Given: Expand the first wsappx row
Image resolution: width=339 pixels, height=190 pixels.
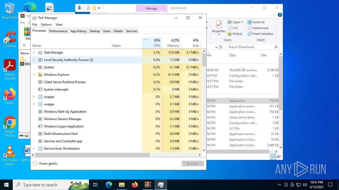Looking at the screenshot, I should coord(34,97).
